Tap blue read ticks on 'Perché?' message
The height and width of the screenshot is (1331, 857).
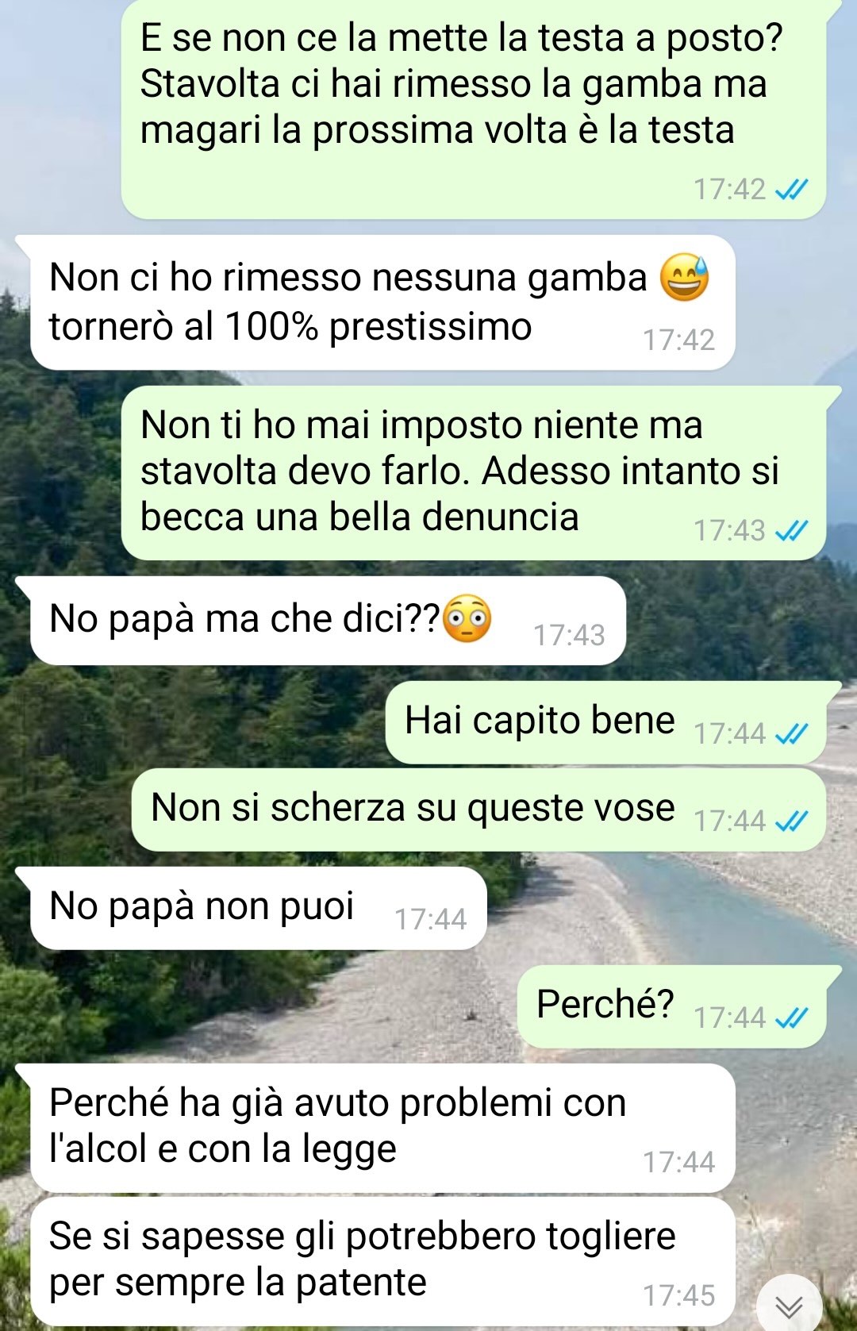[791, 1018]
